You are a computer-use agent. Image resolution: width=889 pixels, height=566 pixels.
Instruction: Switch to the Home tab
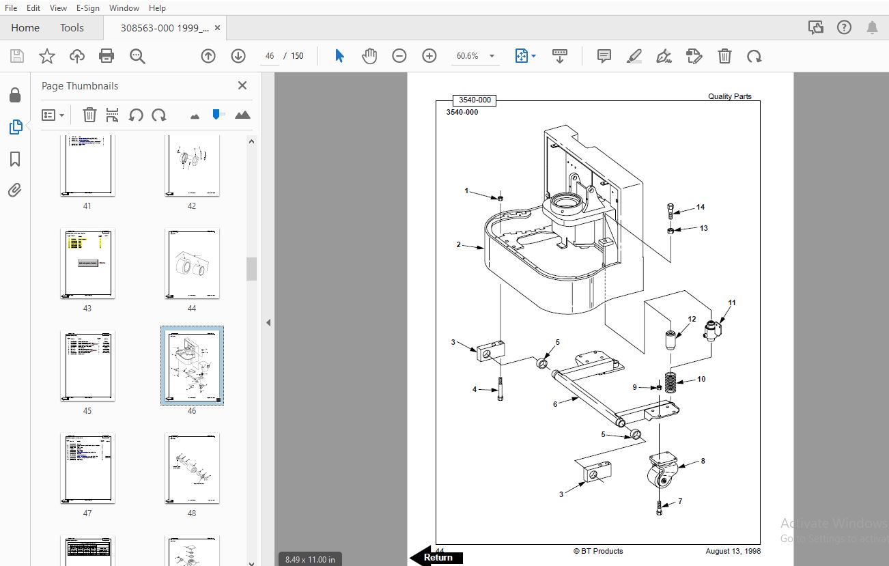(25, 28)
